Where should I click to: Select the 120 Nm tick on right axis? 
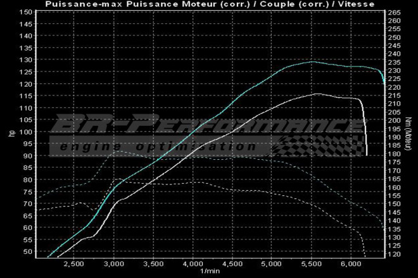(x=395, y=254)
